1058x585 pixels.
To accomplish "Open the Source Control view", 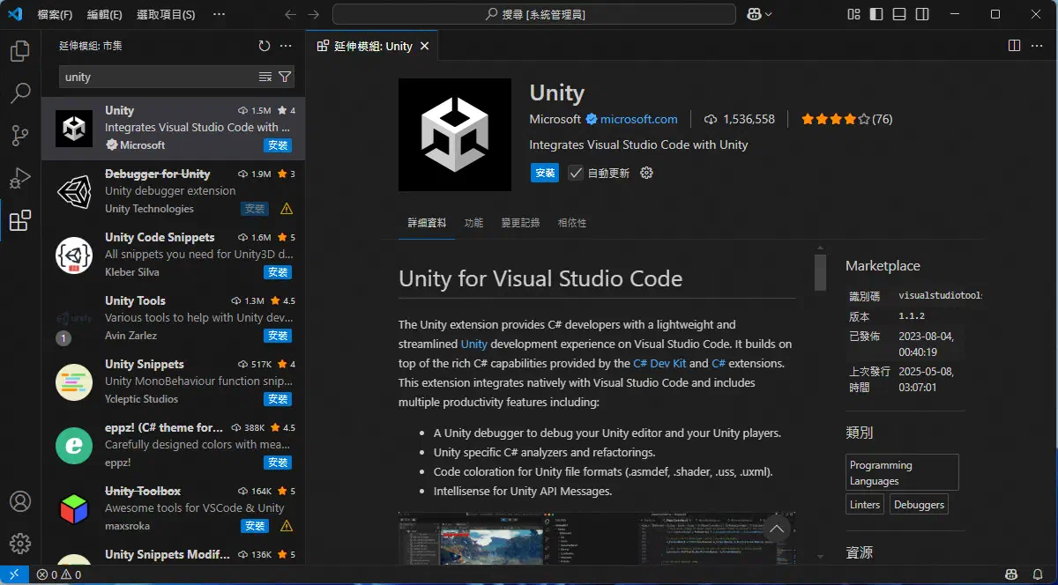I will tap(19, 134).
